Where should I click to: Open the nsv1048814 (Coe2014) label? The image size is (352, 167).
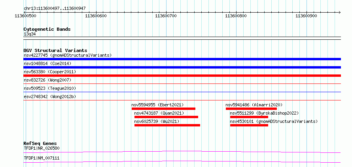[x=47, y=63]
